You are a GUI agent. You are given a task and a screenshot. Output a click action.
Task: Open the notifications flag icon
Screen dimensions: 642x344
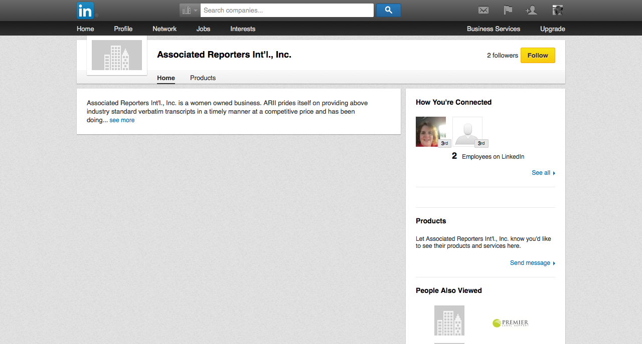click(508, 10)
